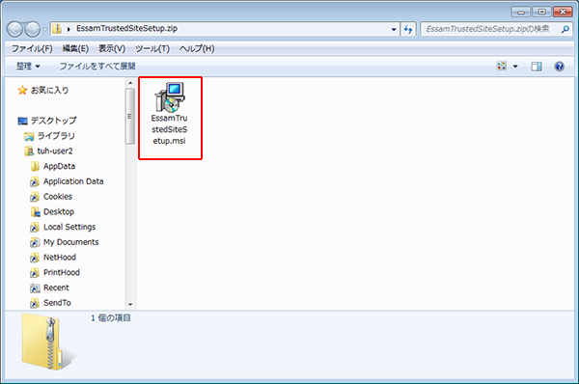Open the ヘルプ(H) menu

[x=197, y=49]
